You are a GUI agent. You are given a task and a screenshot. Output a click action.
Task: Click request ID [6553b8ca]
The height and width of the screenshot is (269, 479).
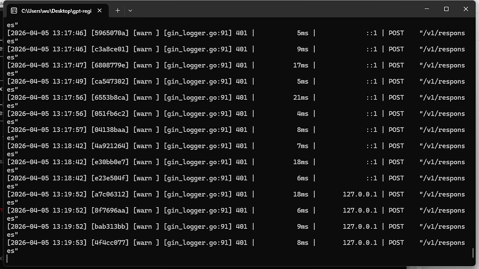110,97
